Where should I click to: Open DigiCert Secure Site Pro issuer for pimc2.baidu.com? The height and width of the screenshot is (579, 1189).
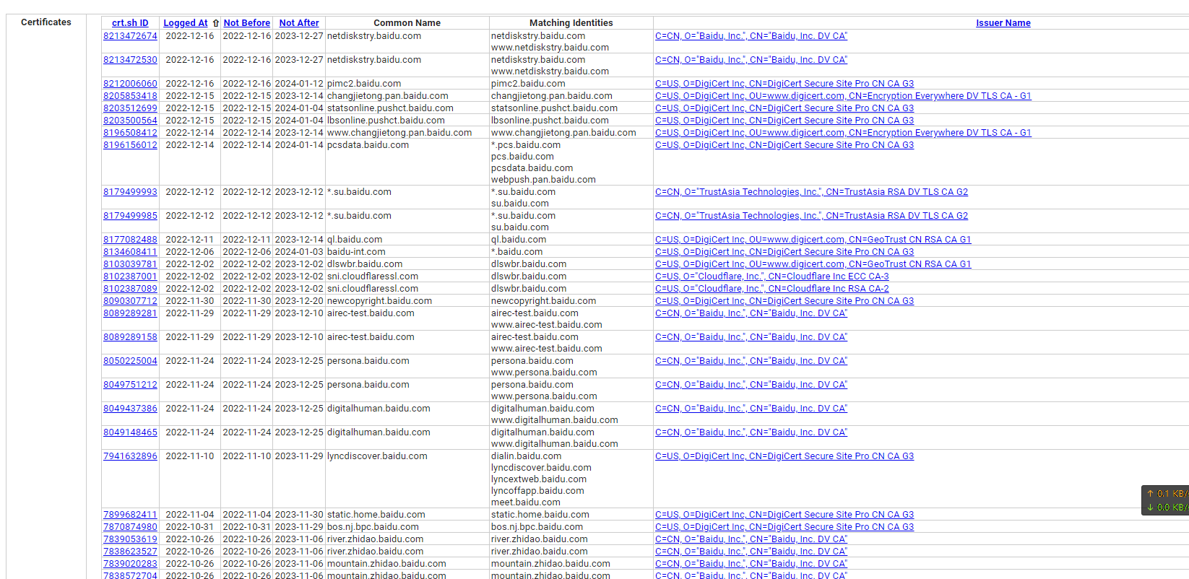click(x=784, y=84)
